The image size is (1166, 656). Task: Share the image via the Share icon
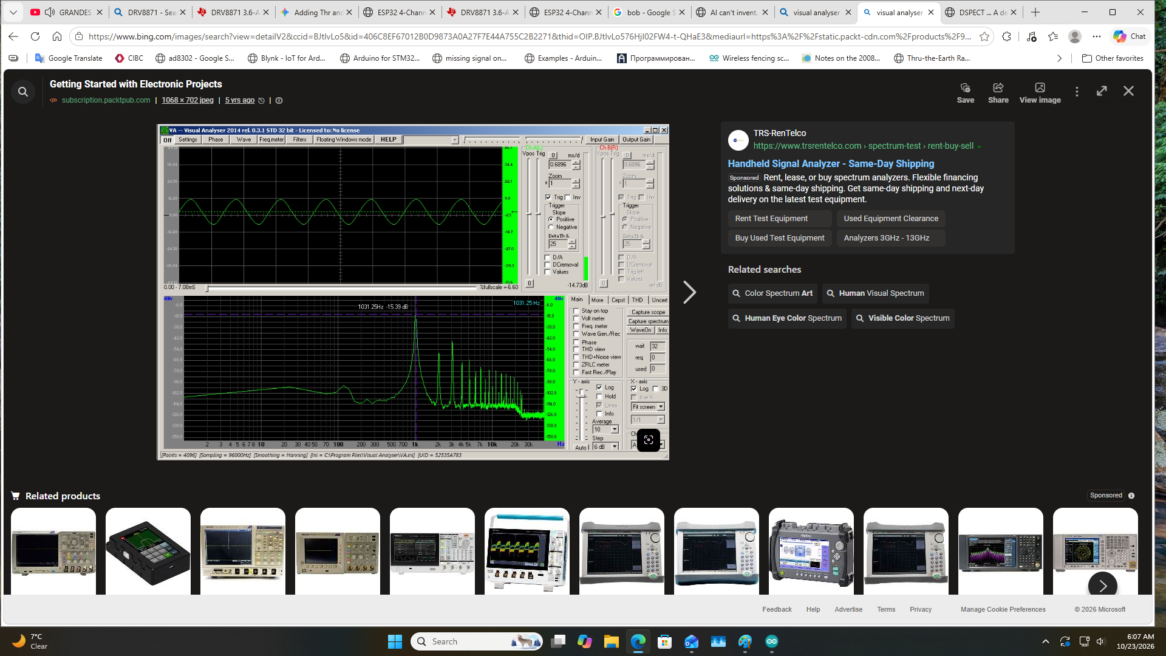(x=998, y=93)
